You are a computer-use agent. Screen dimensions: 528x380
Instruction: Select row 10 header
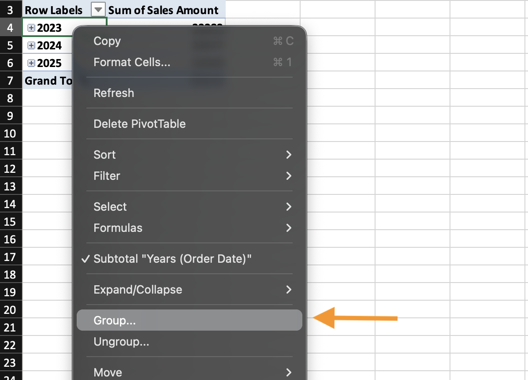point(10,134)
